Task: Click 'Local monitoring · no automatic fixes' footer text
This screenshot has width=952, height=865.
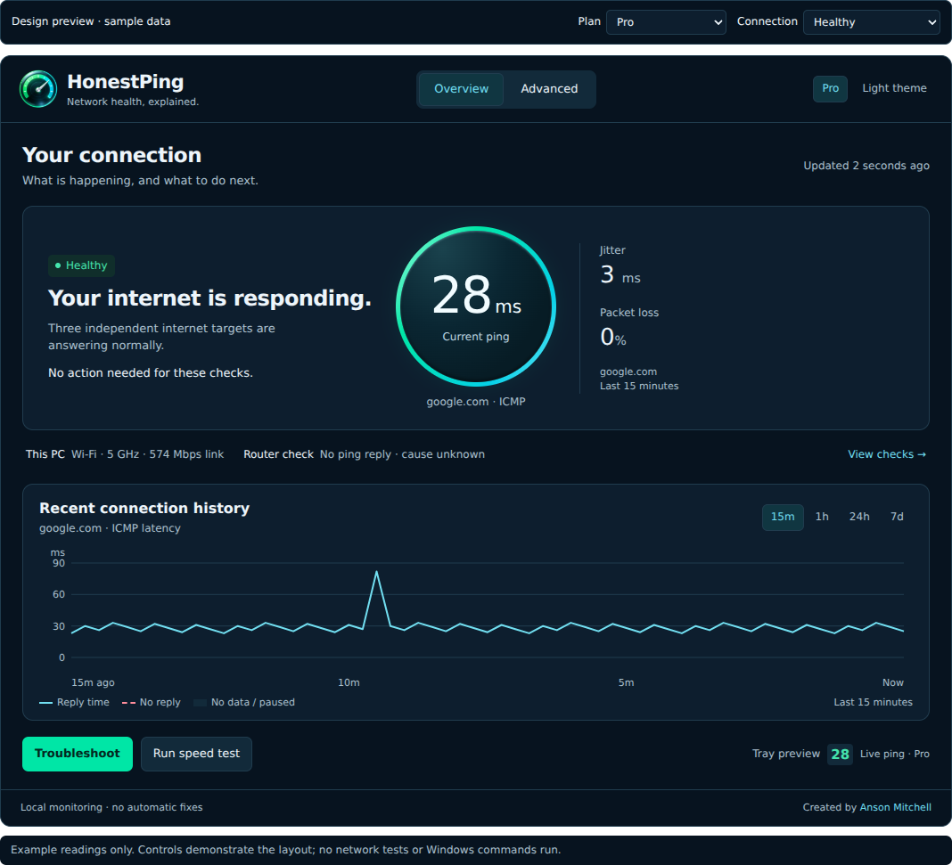Action: click(x=111, y=807)
